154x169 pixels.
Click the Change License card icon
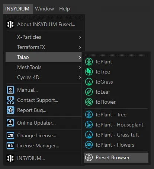(10, 135)
